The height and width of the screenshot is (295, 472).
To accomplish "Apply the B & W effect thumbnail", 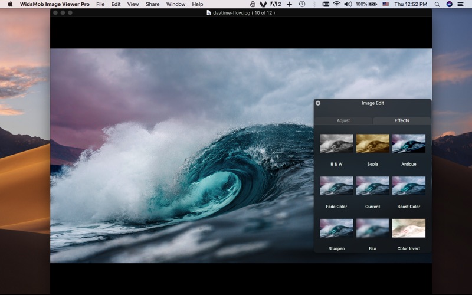I will pyautogui.click(x=336, y=143).
